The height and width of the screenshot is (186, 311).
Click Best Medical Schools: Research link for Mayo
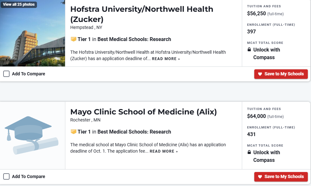click(x=134, y=132)
